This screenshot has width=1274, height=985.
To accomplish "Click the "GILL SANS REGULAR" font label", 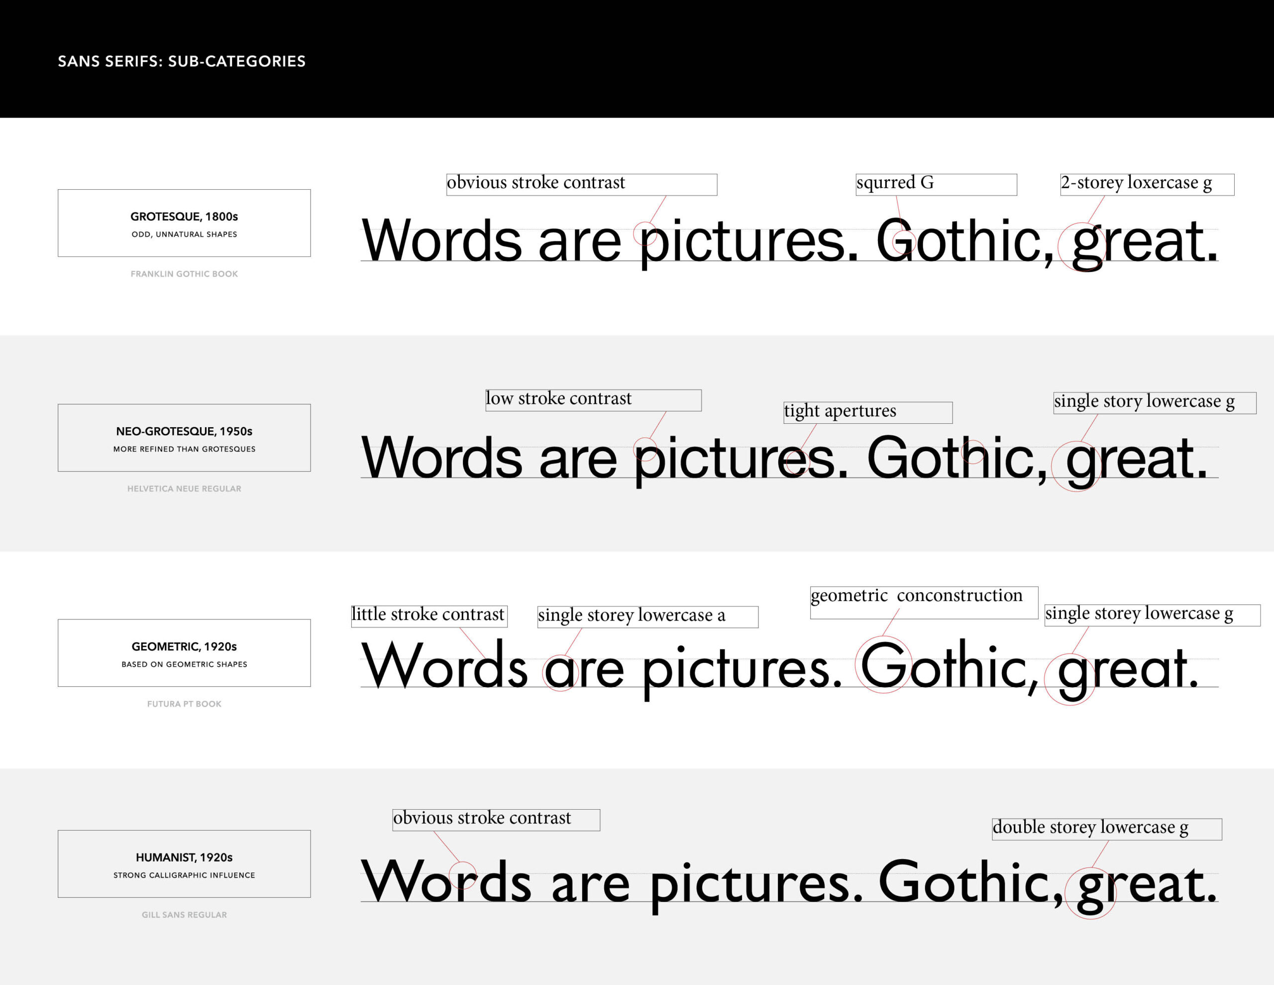I will (x=184, y=915).
